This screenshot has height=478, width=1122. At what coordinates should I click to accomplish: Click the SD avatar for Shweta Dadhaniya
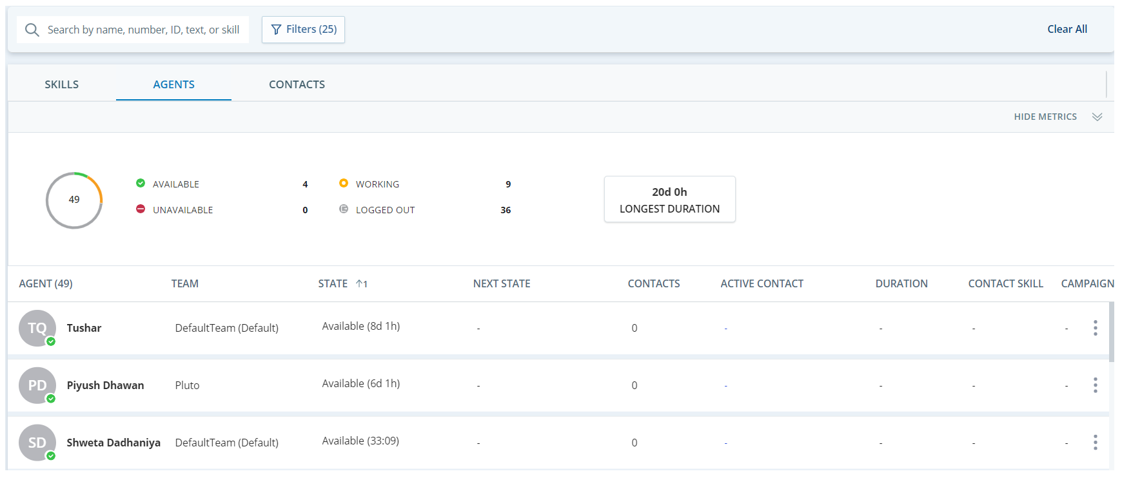tap(37, 443)
